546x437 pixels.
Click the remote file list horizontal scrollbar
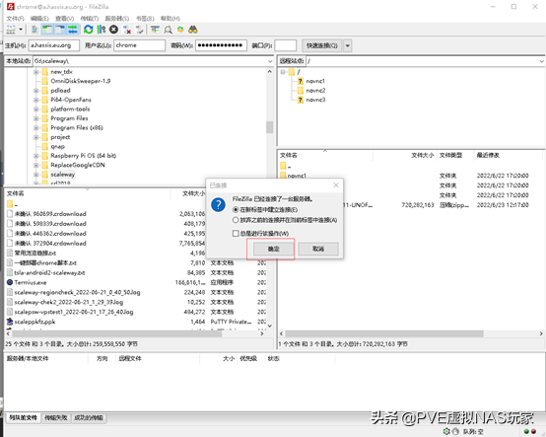point(384,333)
